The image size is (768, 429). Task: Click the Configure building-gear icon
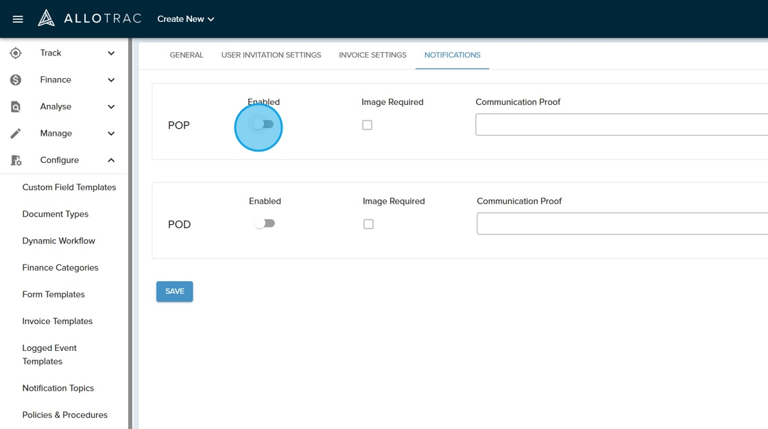pos(16,160)
